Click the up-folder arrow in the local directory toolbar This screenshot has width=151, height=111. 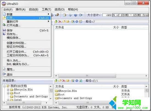coord(56,81)
